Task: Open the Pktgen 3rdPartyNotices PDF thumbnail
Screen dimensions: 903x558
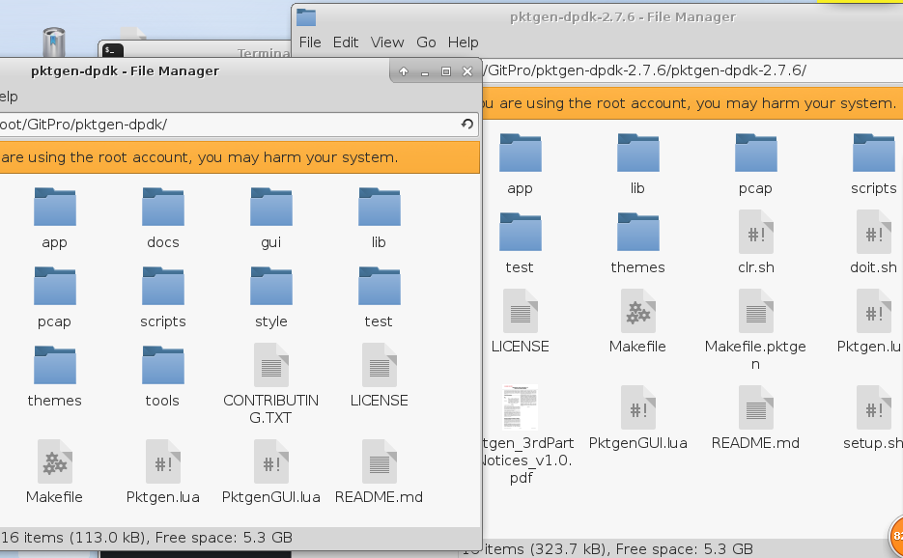Action: (521, 408)
